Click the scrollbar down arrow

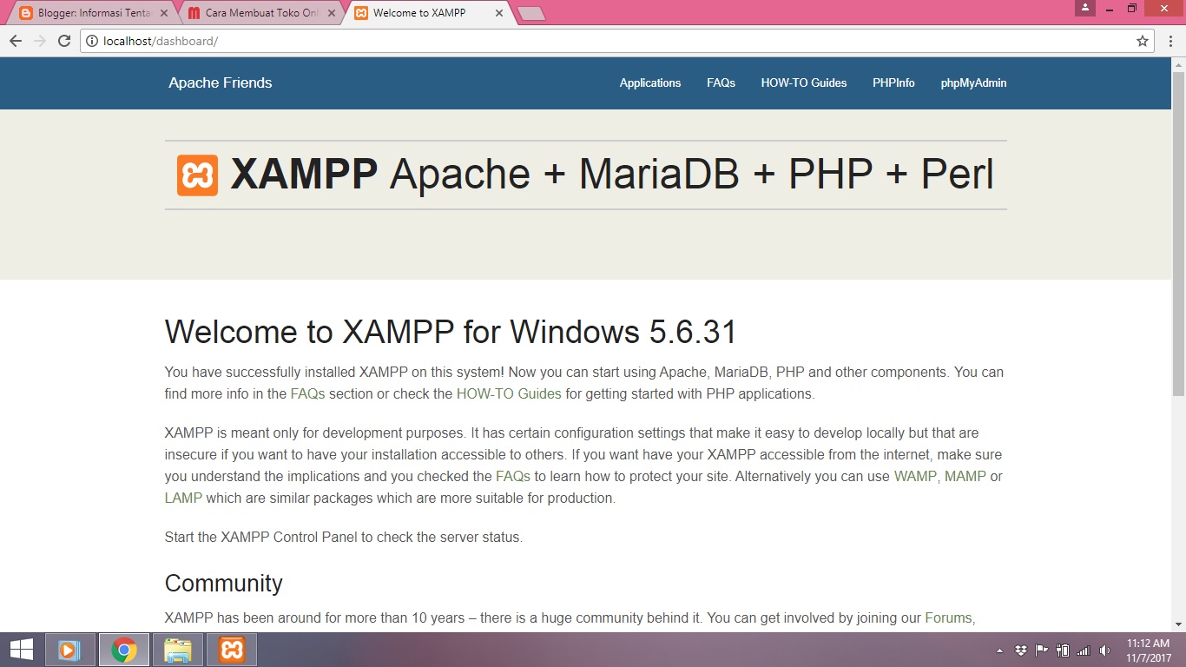[1179, 624]
